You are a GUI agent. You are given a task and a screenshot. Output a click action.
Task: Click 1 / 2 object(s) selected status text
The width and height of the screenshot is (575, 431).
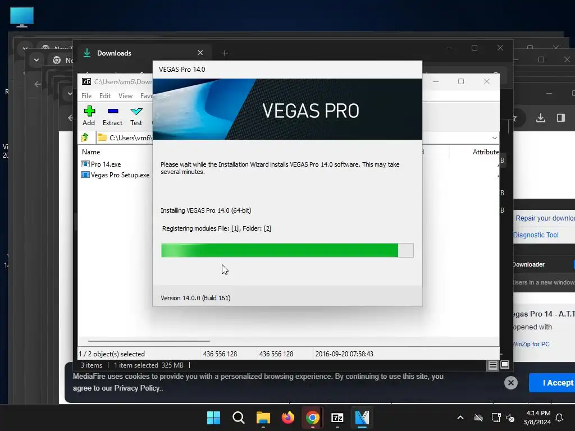click(x=112, y=354)
